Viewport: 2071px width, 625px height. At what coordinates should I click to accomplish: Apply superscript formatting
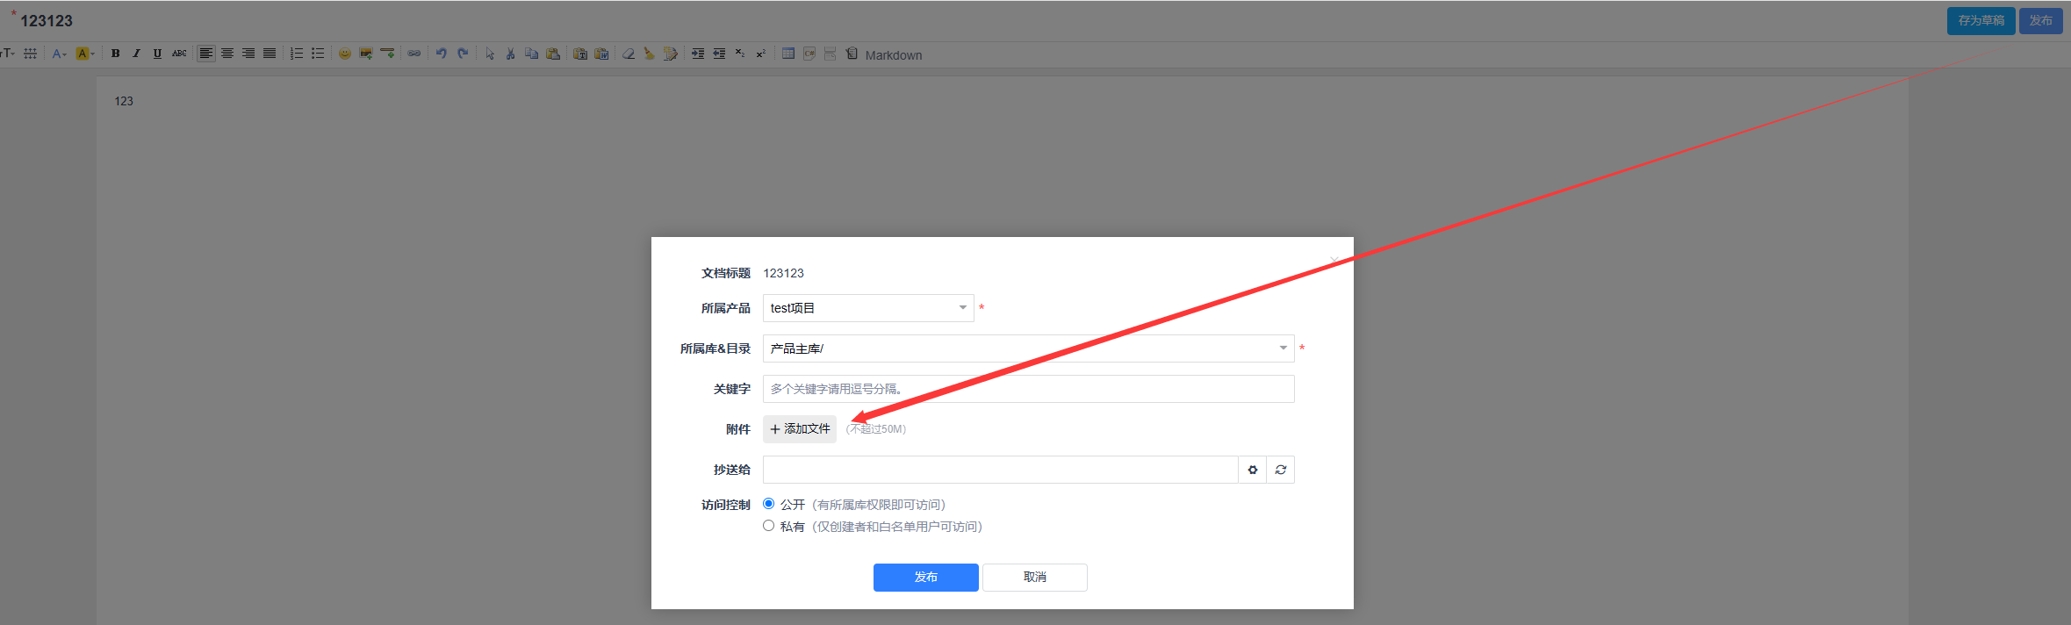click(x=761, y=54)
